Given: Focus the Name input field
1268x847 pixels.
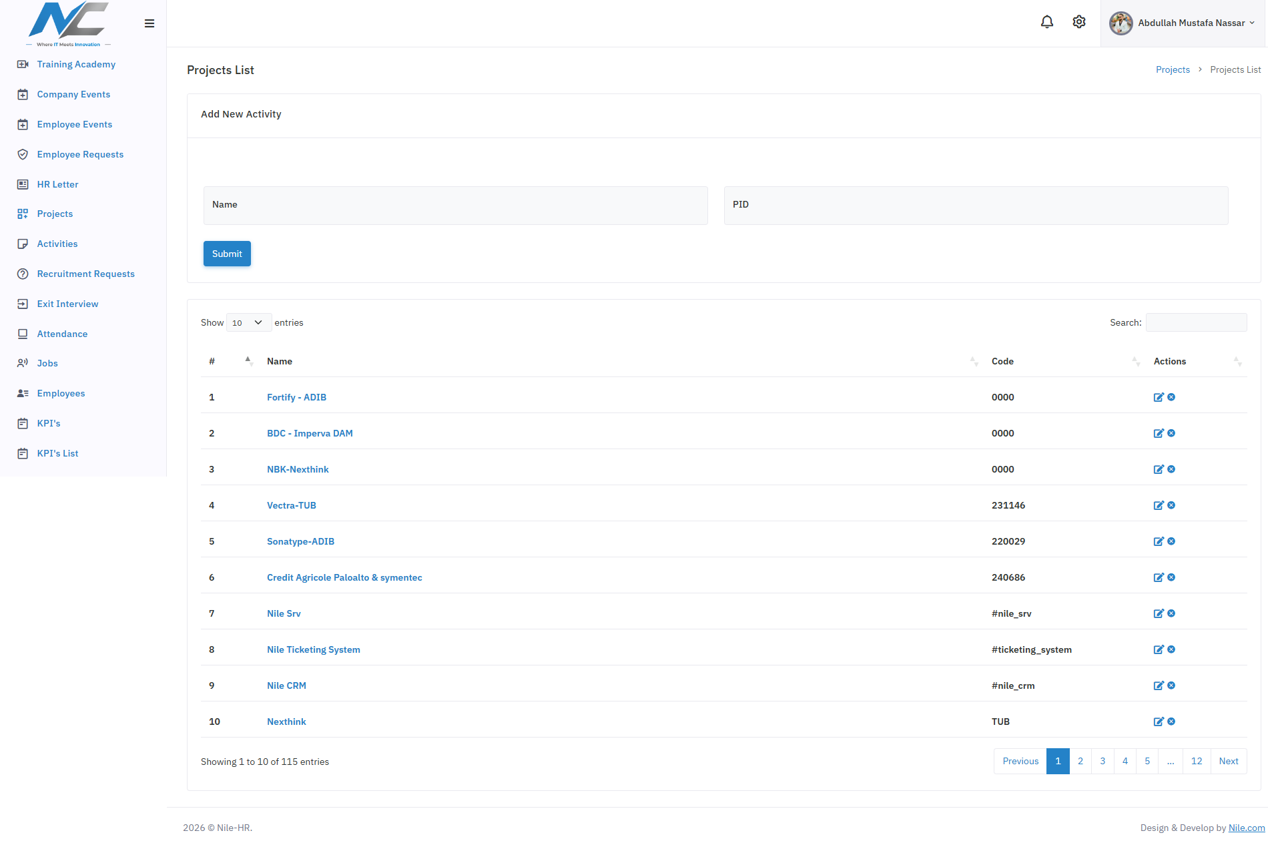Looking at the screenshot, I should pyautogui.click(x=456, y=206).
